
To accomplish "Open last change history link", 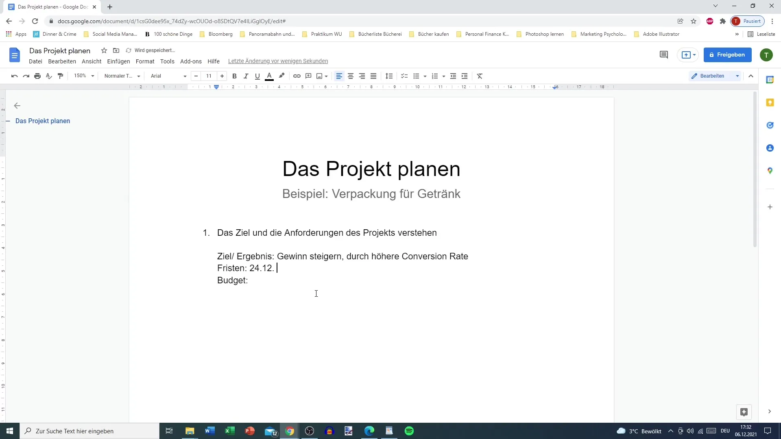I will click(x=278, y=61).
